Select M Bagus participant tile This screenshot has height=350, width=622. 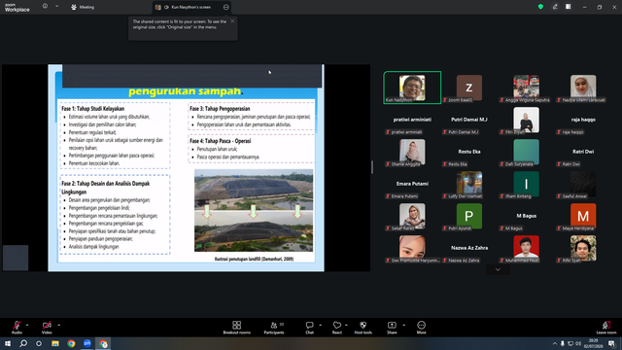[x=527, y=216]
